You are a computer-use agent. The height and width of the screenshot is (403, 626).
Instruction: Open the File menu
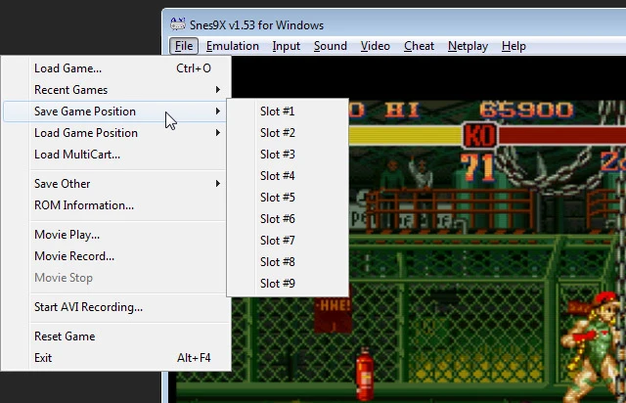tap(184, 46)
